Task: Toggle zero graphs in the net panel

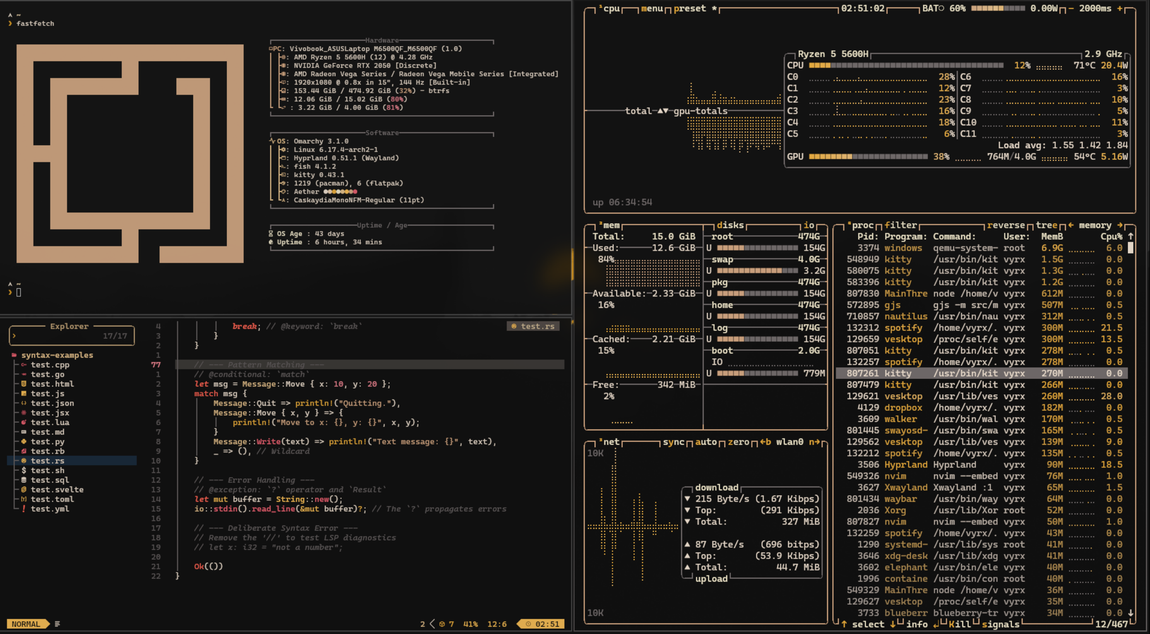Action: click(x=739, y=442)
